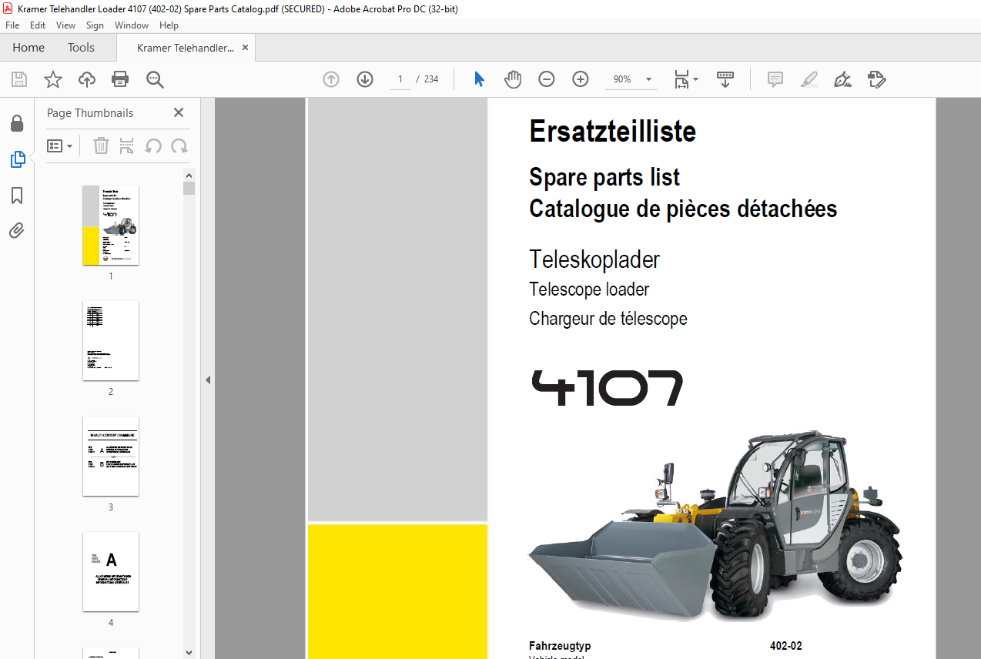
Task: Add document to starred favorites
Action: coord(52,79)
